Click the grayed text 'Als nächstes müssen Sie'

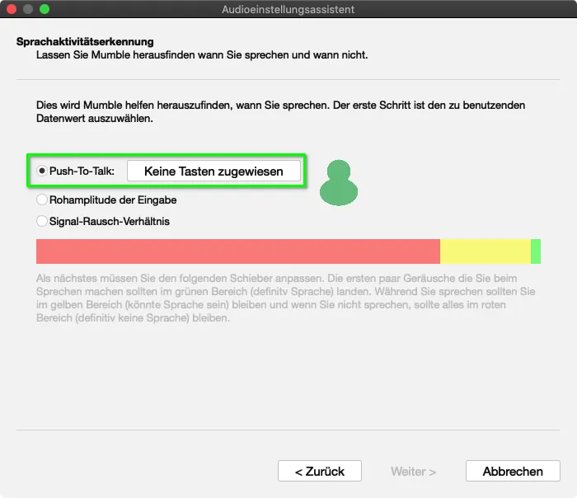(x=285, y=298)
